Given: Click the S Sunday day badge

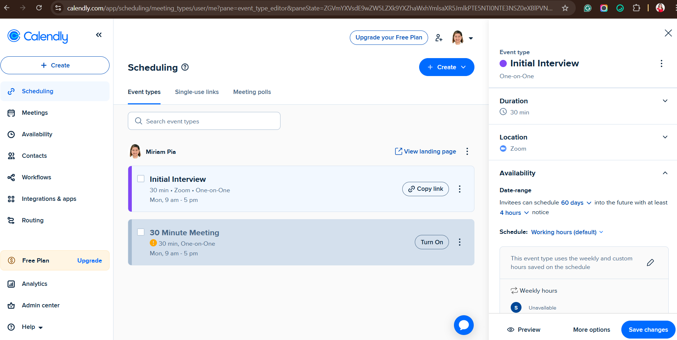Looking at the screenshot, I should pos(516,307).
